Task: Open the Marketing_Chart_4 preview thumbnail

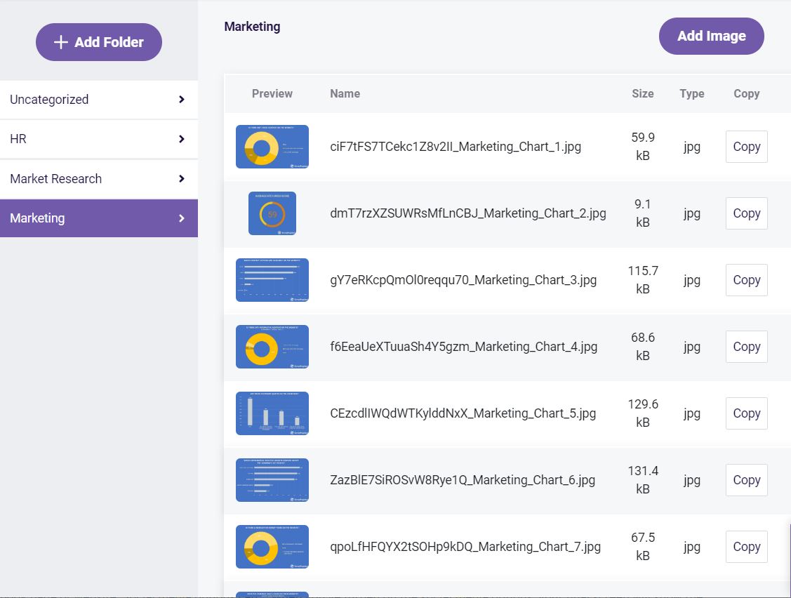Action: click(272, 347)
